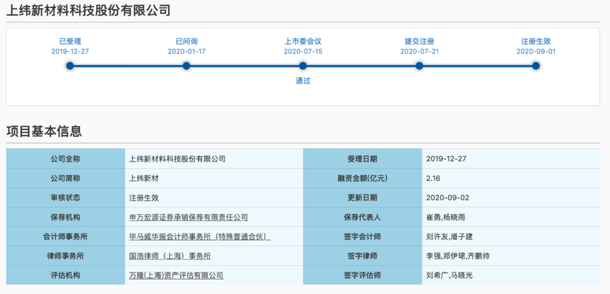Open the 毕马威华振会计师事务所 link
Viewport: 610px width, 294px height.
(199, 236)
